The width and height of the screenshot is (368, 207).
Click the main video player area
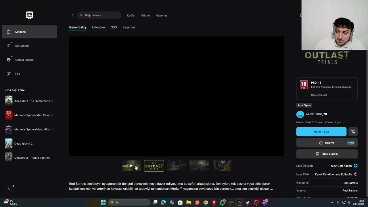(x=177, y=96)
